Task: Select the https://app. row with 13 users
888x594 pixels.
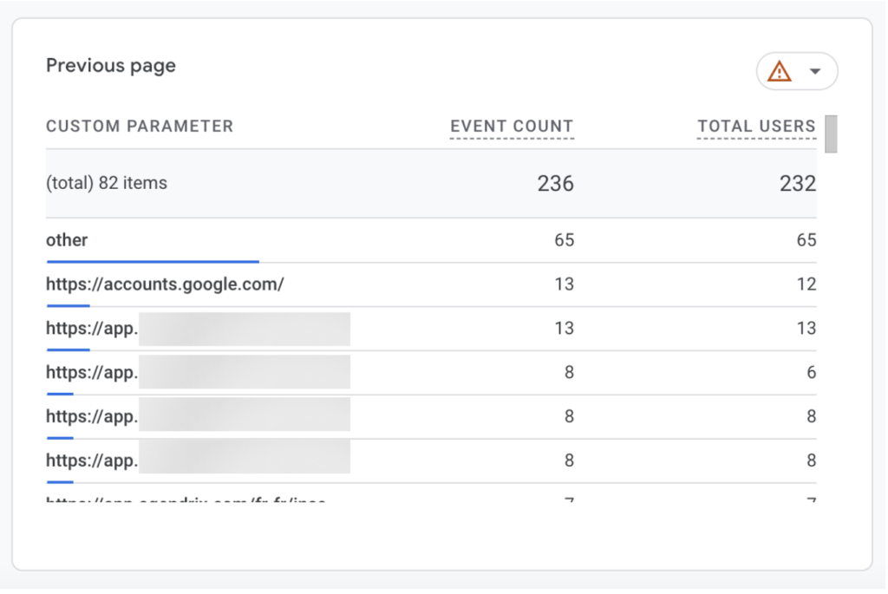Action: [92, 329]
